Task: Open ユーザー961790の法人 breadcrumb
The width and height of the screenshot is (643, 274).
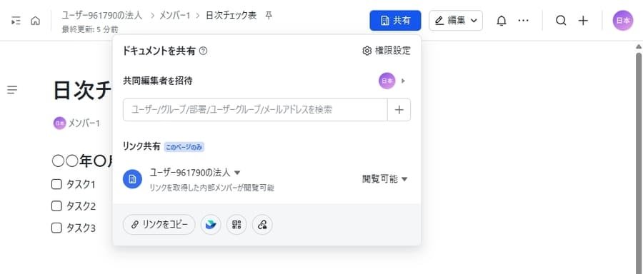Action: [x=101, y=16]
